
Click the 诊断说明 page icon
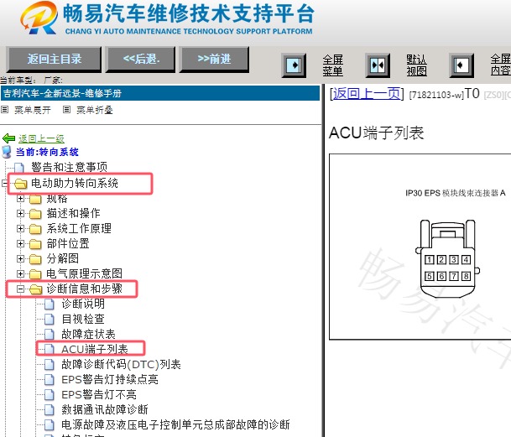(x=50, y=304)
